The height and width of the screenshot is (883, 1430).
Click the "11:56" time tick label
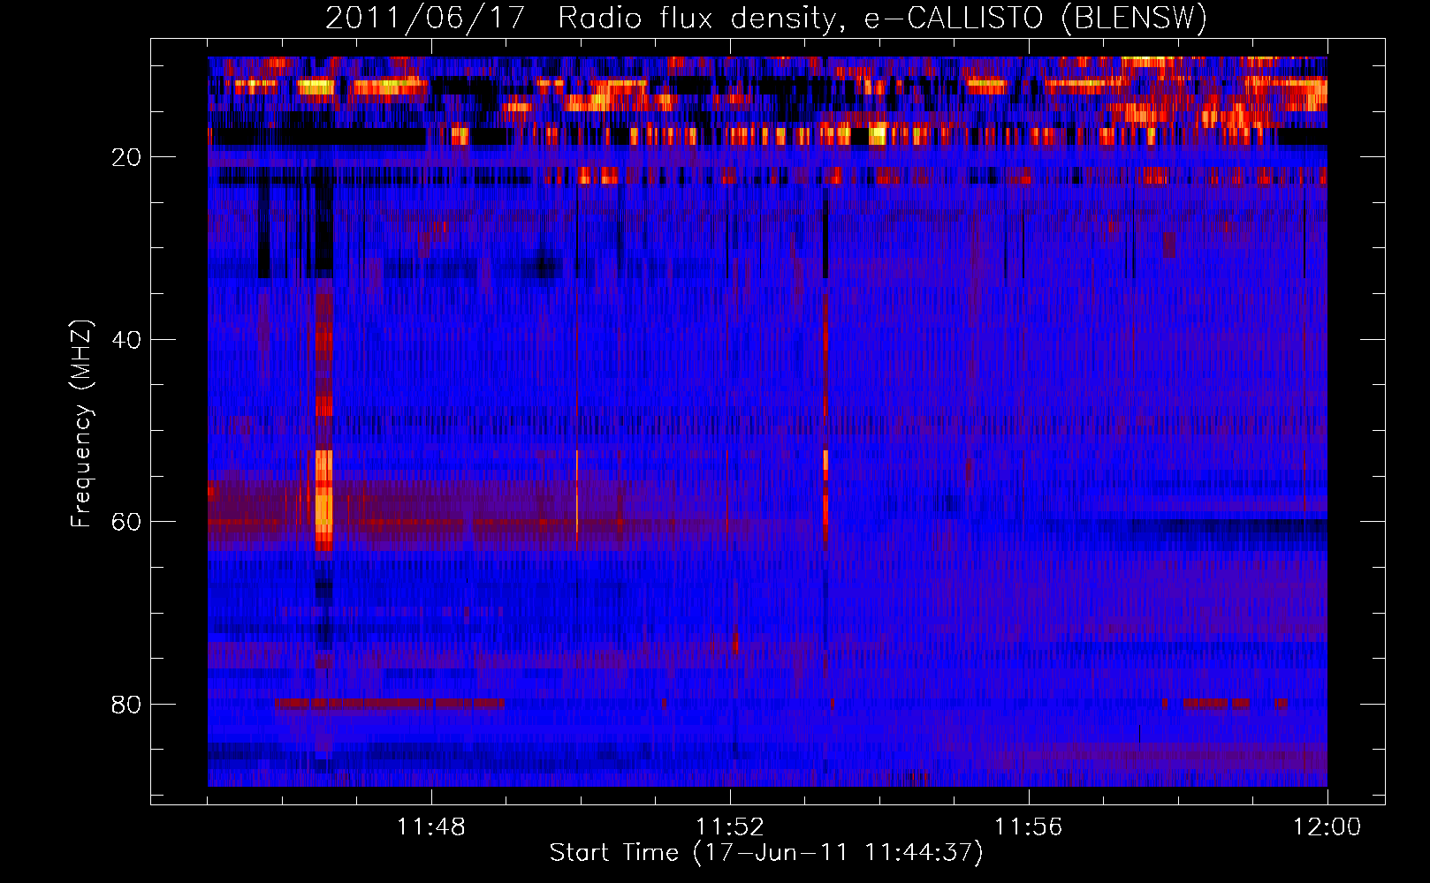1029,827
